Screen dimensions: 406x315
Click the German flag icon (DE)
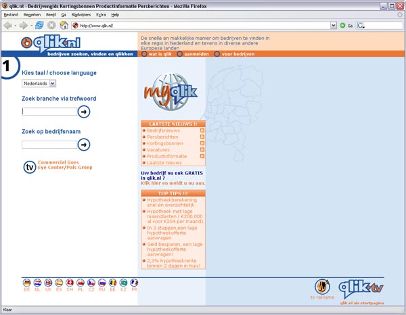coord(27,283)
